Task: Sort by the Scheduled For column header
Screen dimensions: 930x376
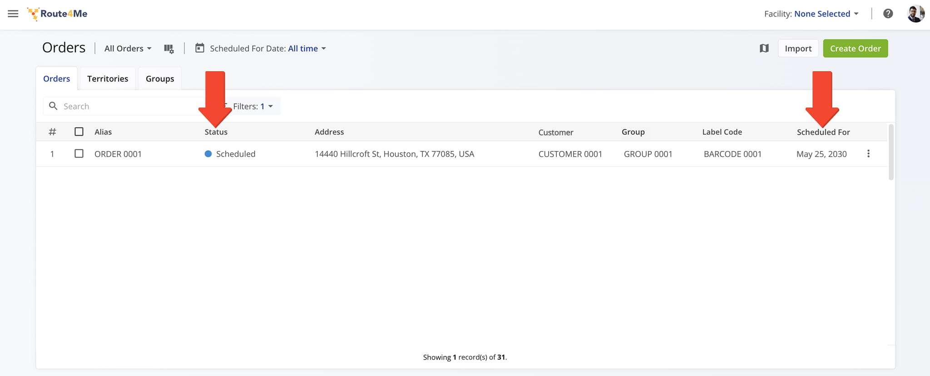Action: [x=823, y=132]
